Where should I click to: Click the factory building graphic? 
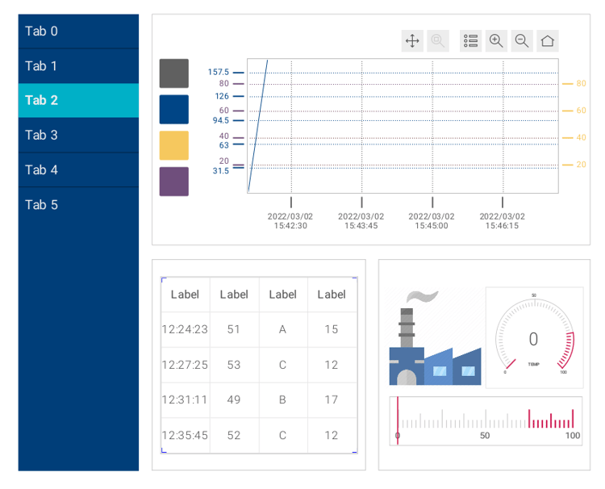tap(435, 339)
